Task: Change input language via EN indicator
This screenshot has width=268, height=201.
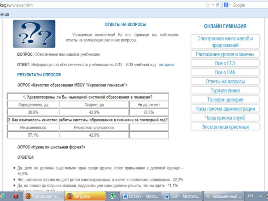Action: coord(250,196)
